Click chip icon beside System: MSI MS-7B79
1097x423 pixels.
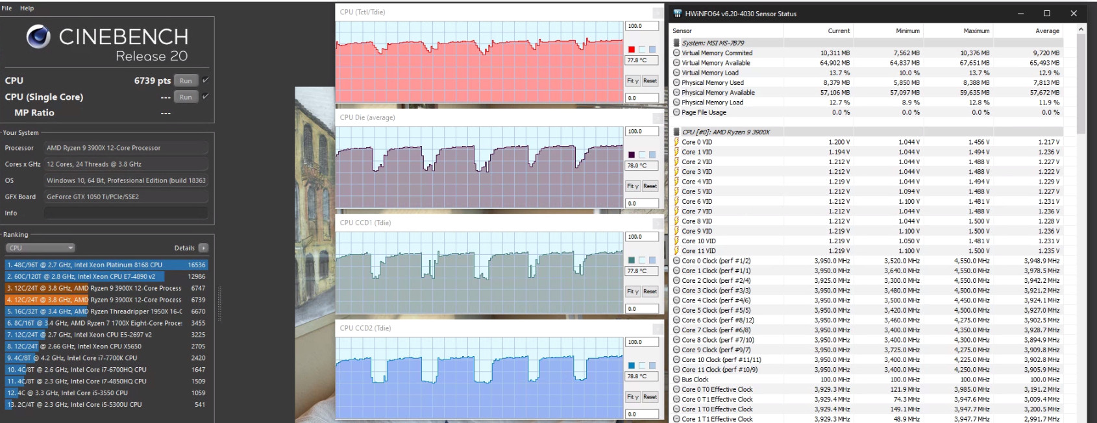676,43
